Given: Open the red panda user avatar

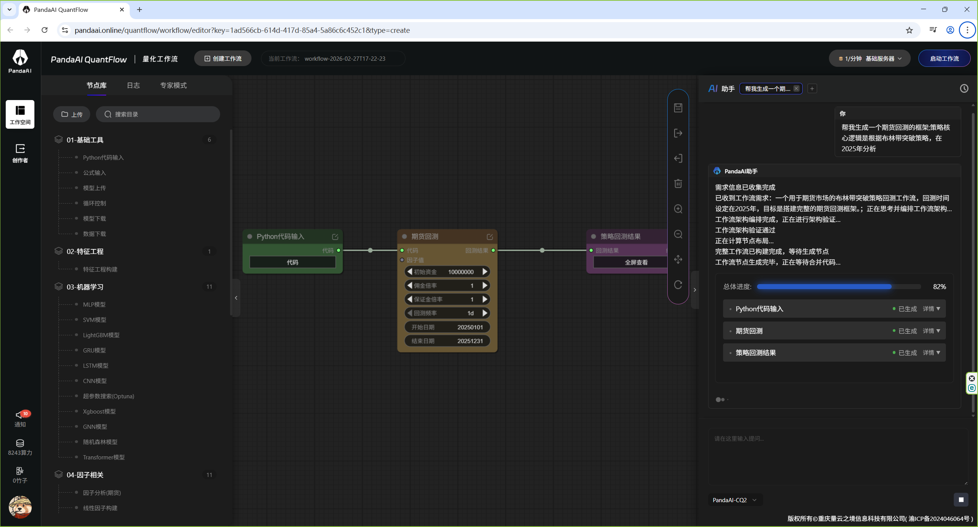Looking at the screenshot, I should 20,507.
